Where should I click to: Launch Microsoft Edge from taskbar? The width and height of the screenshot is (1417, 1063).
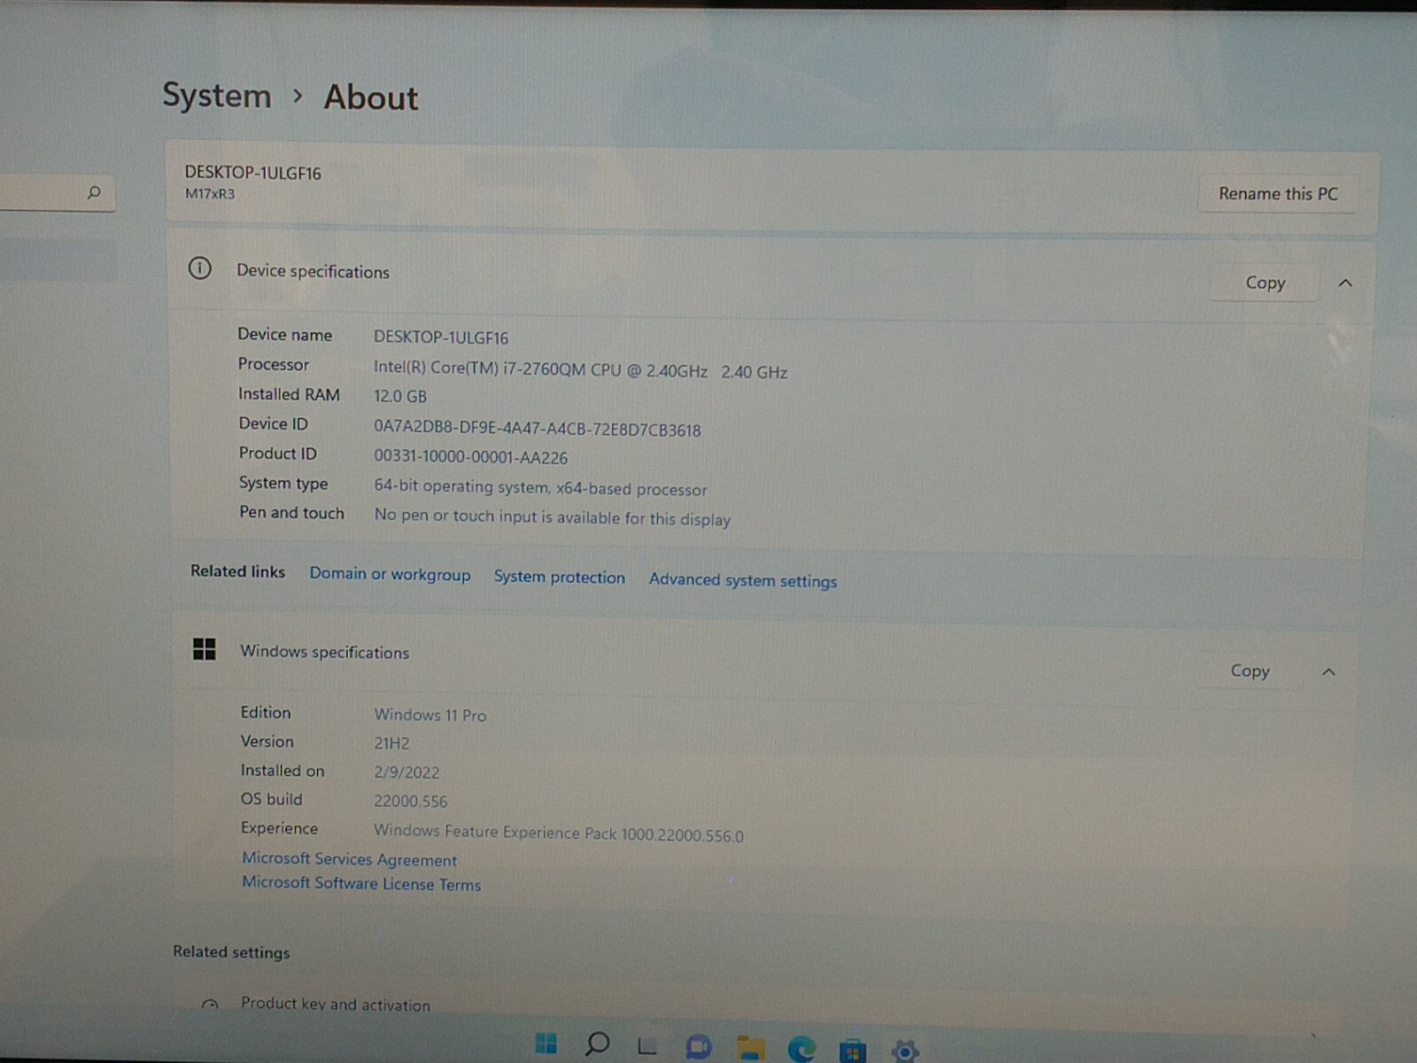click(x=802, y=1049)
